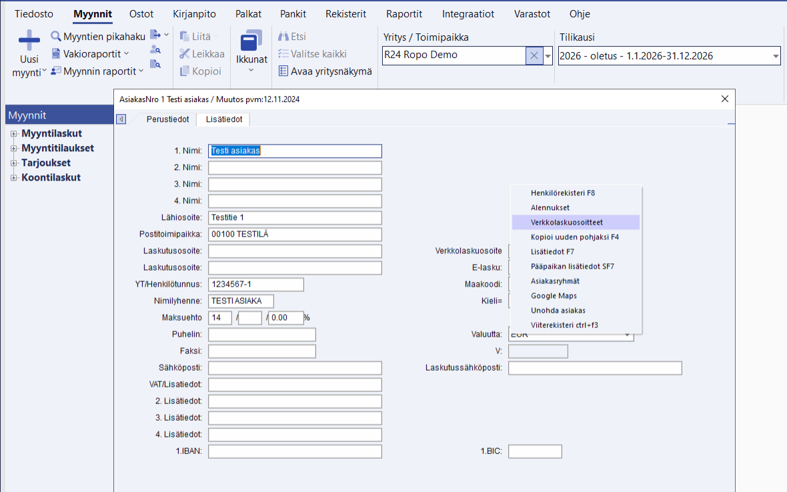The width and height of the screenshot is (787, 492).
Task: Click the Etsi binoculars button
Action: [292, 36]
